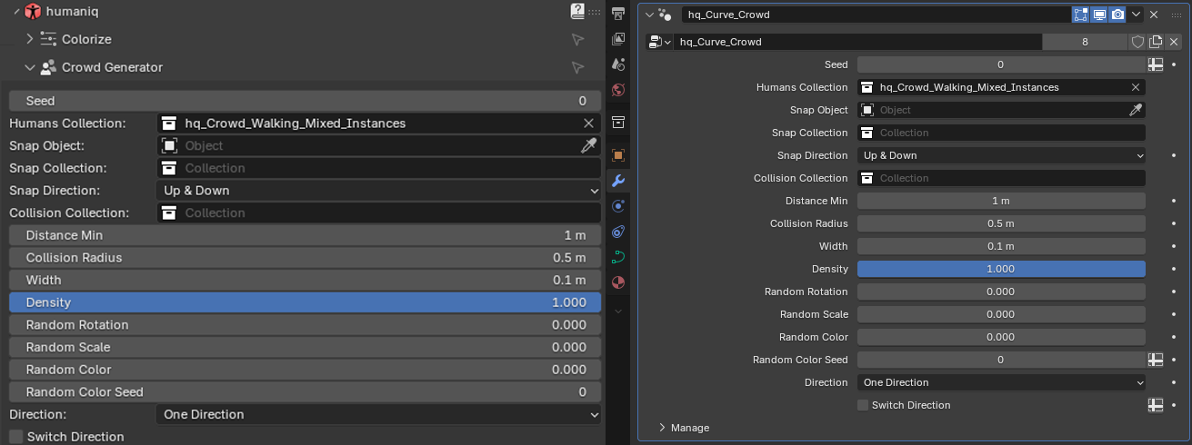Open the Modifiers wrench tab
This screenshot has height=445, width=1192.
[618, 181]
